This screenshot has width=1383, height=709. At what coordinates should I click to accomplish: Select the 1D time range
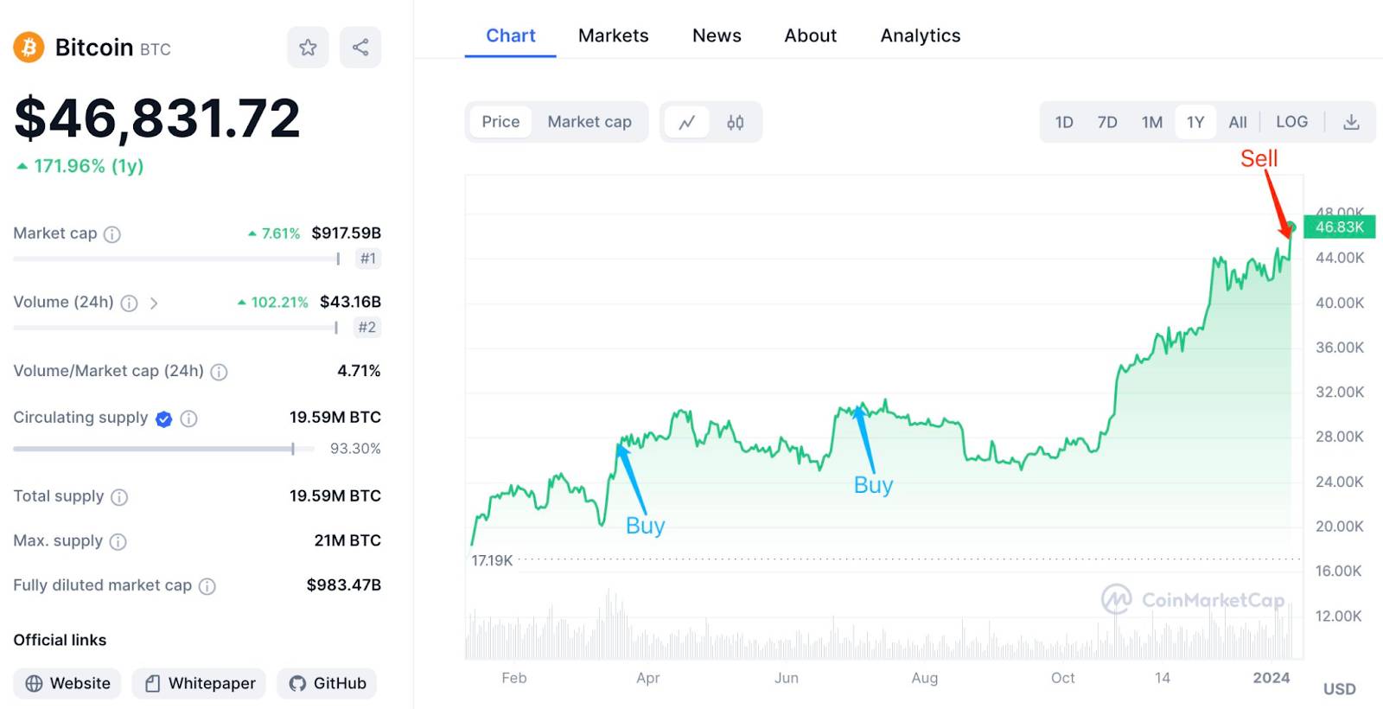click(1064, 123)
